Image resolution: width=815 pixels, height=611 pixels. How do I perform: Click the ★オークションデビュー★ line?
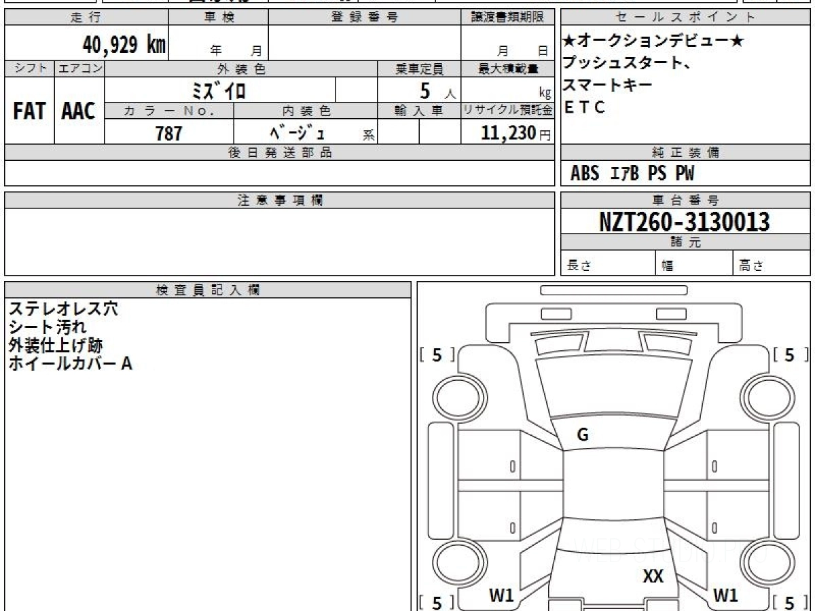click(x=653, y=41)
